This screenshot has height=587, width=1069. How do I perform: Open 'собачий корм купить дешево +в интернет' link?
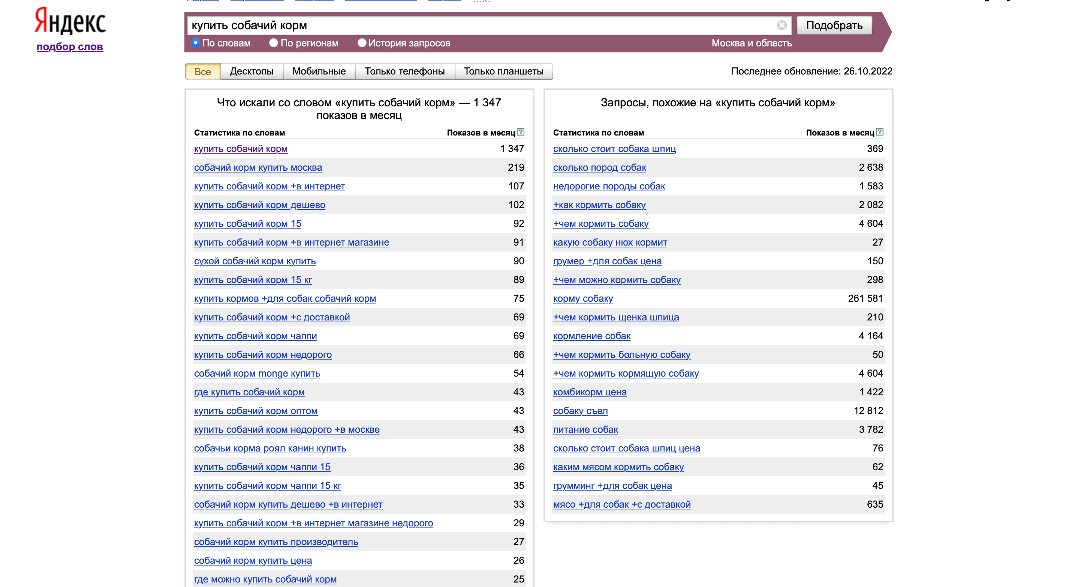pyautogui.click(x=288, y=504)
